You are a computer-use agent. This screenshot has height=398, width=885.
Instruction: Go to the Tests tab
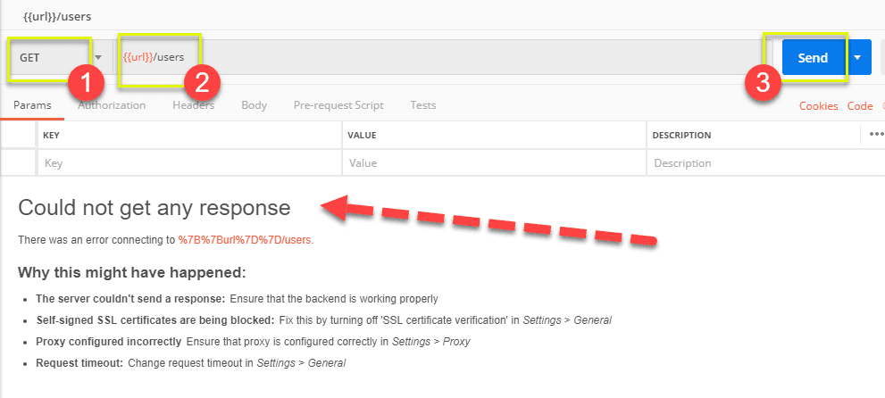click(x=423, y=105)
